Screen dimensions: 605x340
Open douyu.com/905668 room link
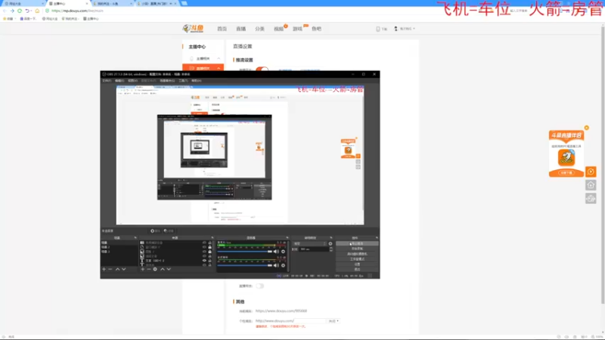click(281, 311)
